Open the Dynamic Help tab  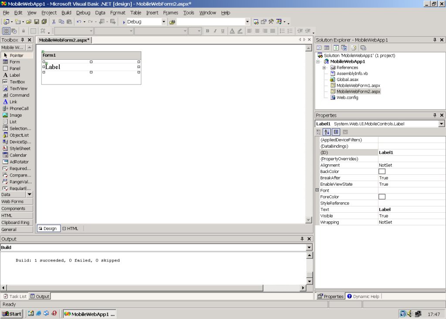pos(363,296)
